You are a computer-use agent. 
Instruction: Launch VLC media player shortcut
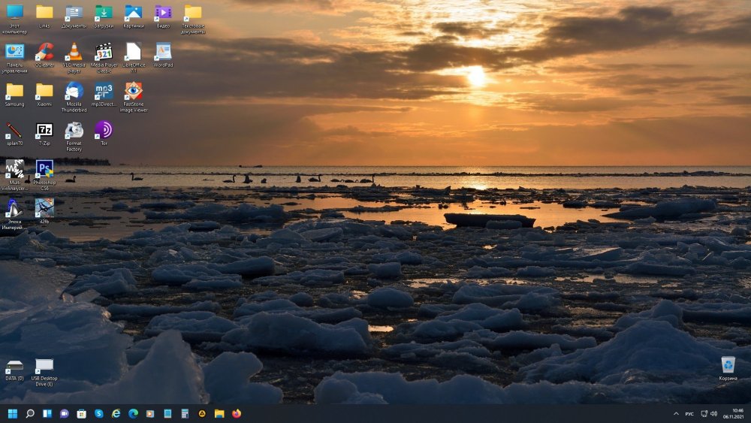pyautogui.click(x=74, y=58)
